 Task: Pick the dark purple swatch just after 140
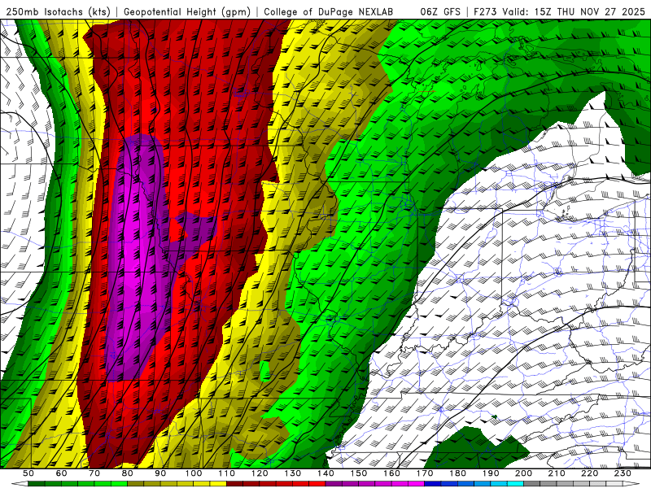click(334, 484)
